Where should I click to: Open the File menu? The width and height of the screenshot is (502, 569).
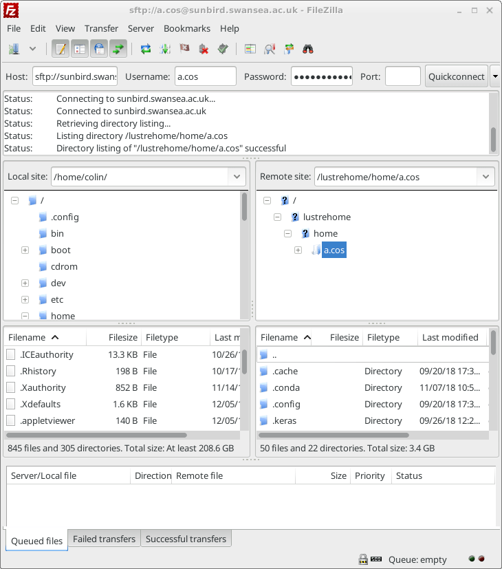click(x=14, y=28)
